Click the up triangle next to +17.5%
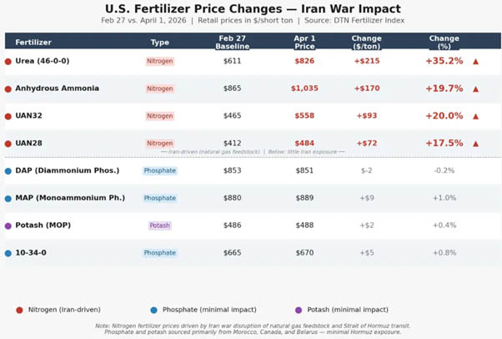Screen dimensions: 502x339 coord(476,144)
